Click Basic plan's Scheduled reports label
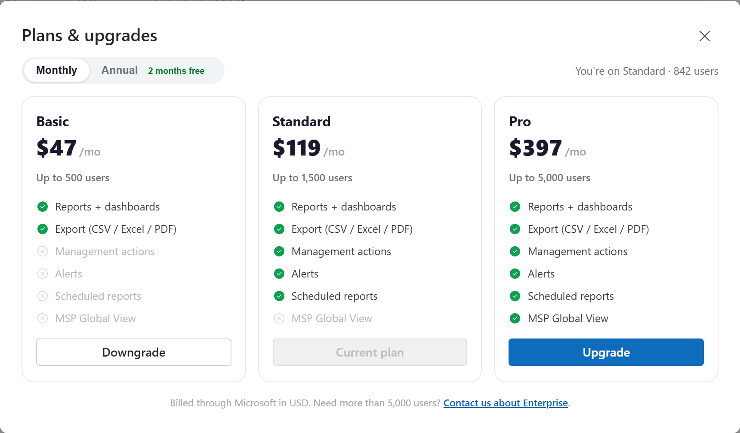The image size is (740, 433). (98, 296)
